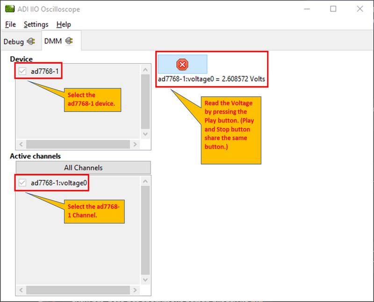The image size is (374, 302).
Task: Device list scroll right arrow
Action: pos(135,144)
